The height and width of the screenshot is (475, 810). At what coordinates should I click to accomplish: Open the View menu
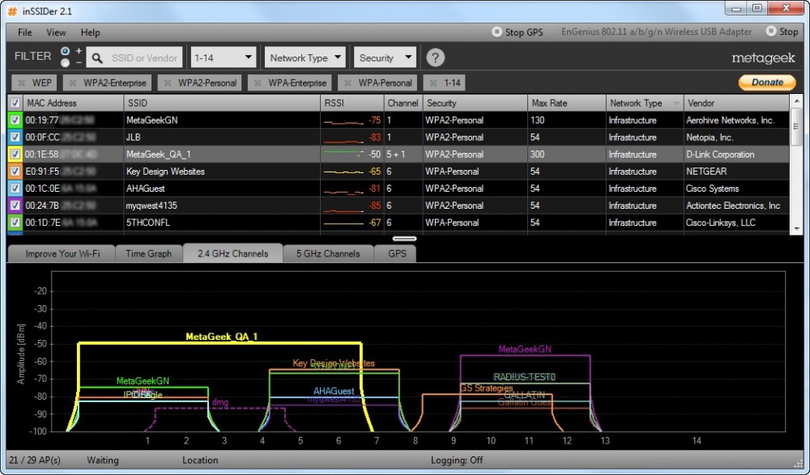56,32
